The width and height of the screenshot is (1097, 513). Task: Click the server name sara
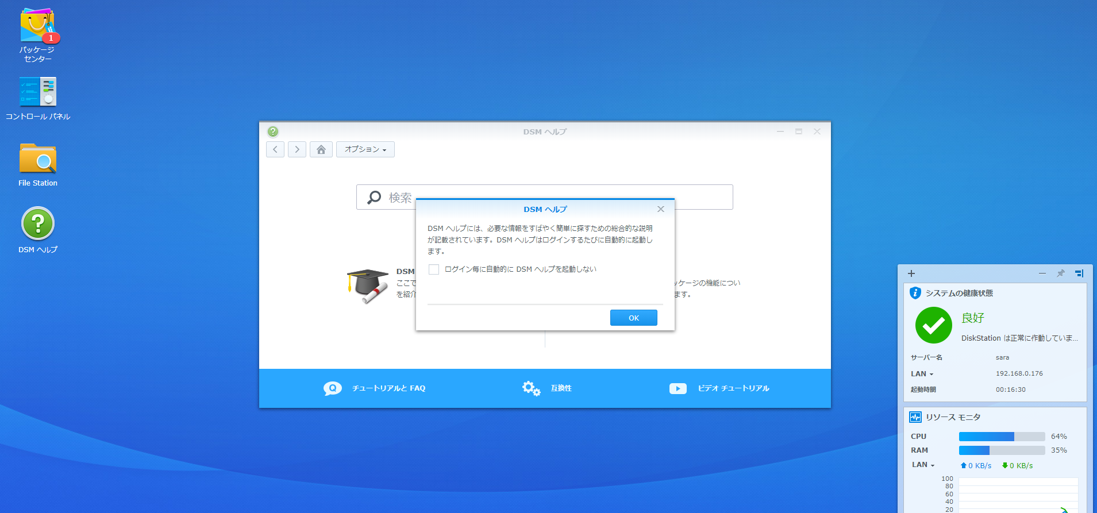pos(1002,357)
